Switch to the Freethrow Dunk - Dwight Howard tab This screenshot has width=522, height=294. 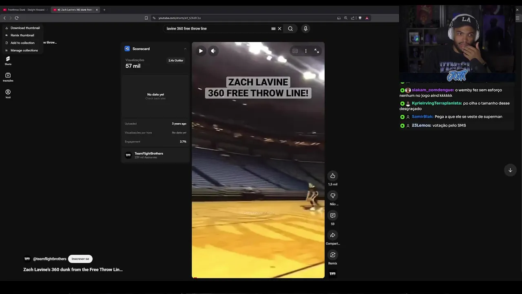pos(25,10)
